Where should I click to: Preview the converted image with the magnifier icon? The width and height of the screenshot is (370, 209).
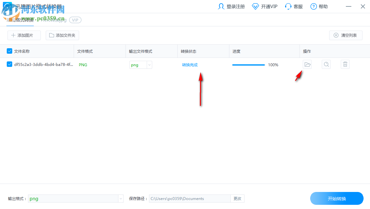click(326, 64)
